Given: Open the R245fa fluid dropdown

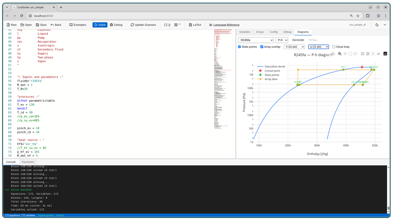Looking at the screenshot, I should click(256, 40).
